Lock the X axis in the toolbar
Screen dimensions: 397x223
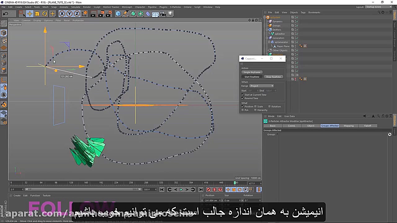click(62, 13)
